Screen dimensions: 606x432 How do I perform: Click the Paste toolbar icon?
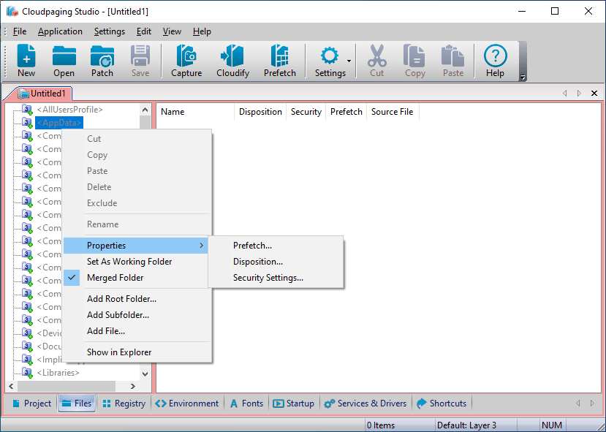[453, 61]
